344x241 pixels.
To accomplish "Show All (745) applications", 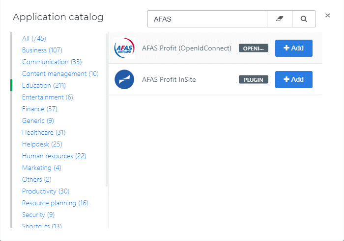I will 34,38.
